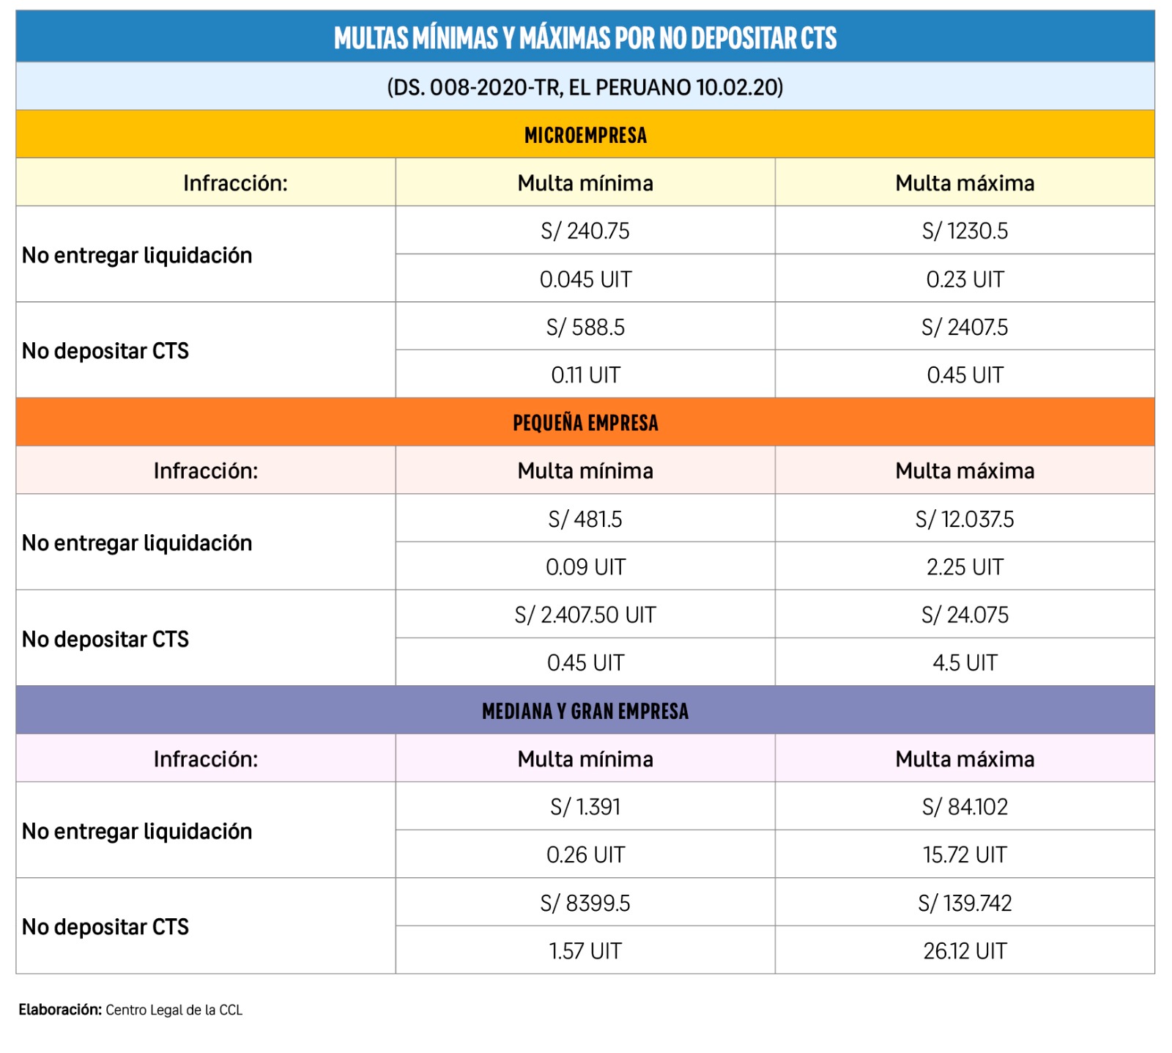Click the Centro Legal de la CCL credit
Screen dimensions: 1172x1053
pos(174,1010)
